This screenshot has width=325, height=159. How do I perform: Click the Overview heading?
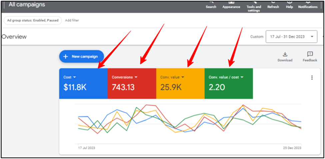point(14,37)
